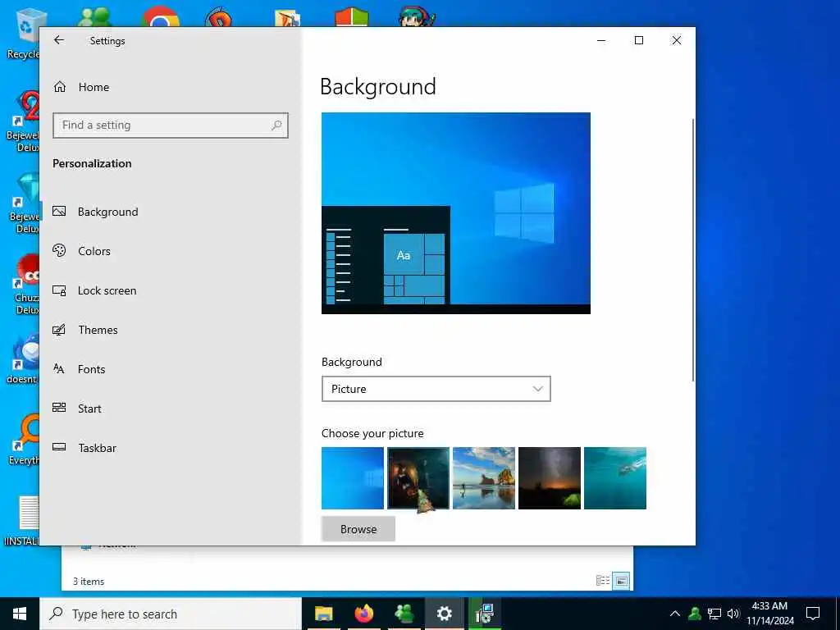Click the magnifier icon in Find a setting
840x630 pixels.
pos(276,126)
